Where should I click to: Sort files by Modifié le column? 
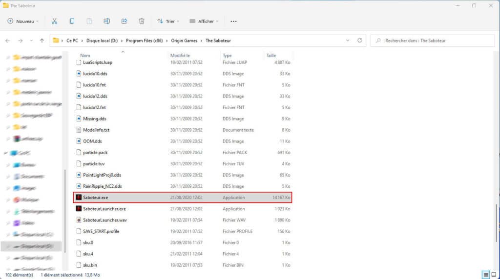pos(180,56)
